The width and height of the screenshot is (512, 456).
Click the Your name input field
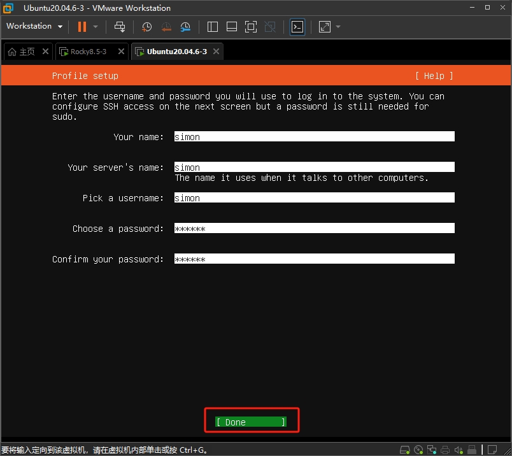[x=314, y=136]
